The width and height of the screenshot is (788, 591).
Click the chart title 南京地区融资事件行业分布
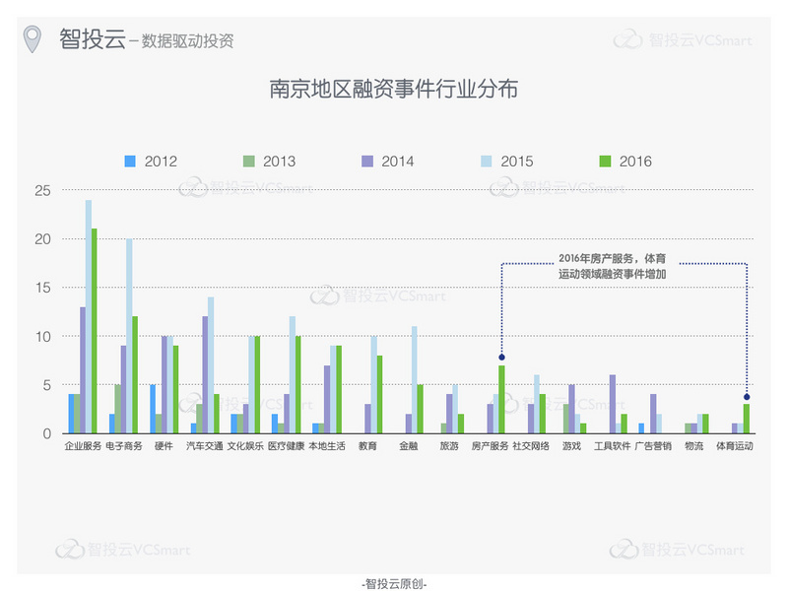(x=394, y=90)
